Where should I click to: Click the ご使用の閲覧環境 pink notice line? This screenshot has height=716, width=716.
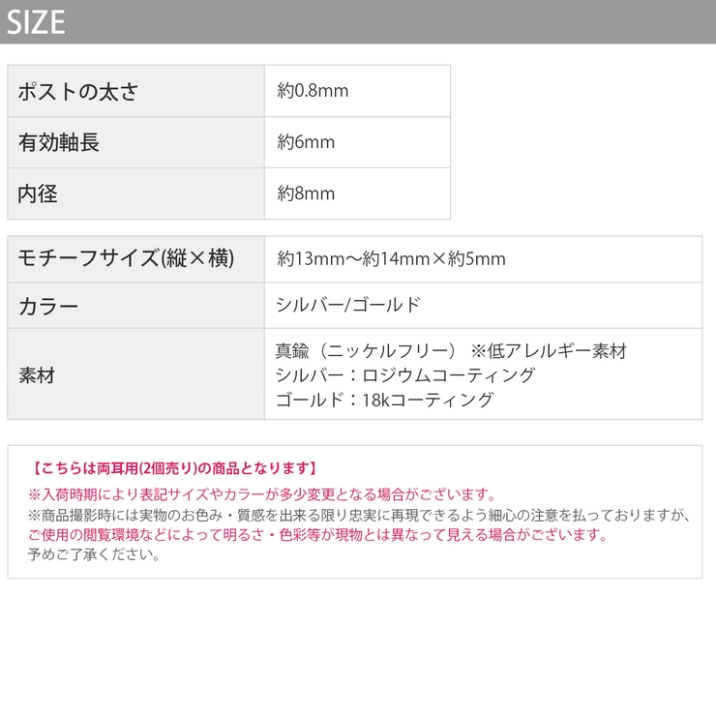(x=317, y=534)
